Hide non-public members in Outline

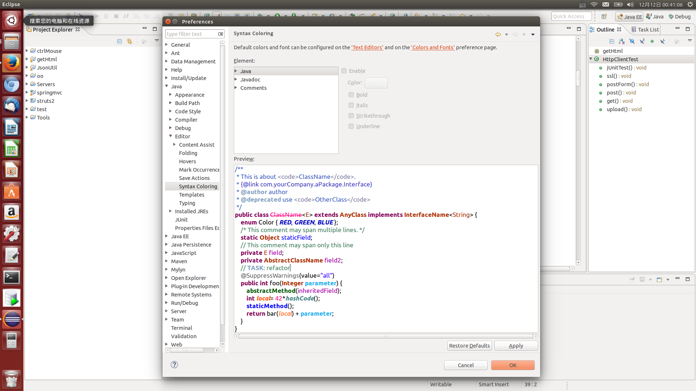click(652, 41)
